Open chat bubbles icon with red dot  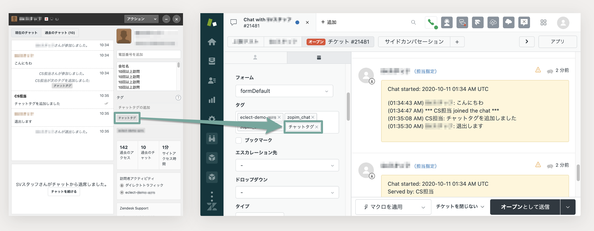(462, 22)
